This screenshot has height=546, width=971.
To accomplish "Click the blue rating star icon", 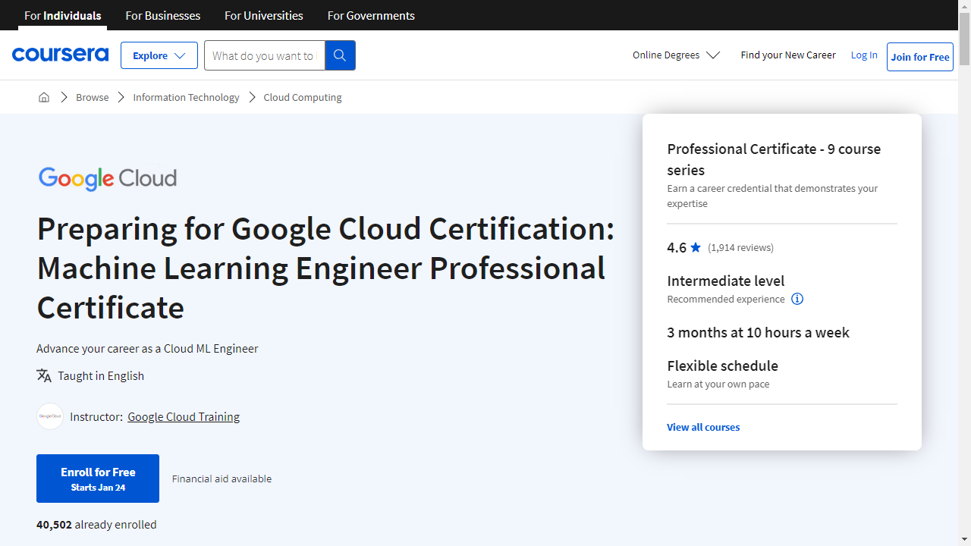I will pyautogui.click(x=696, y=247).
